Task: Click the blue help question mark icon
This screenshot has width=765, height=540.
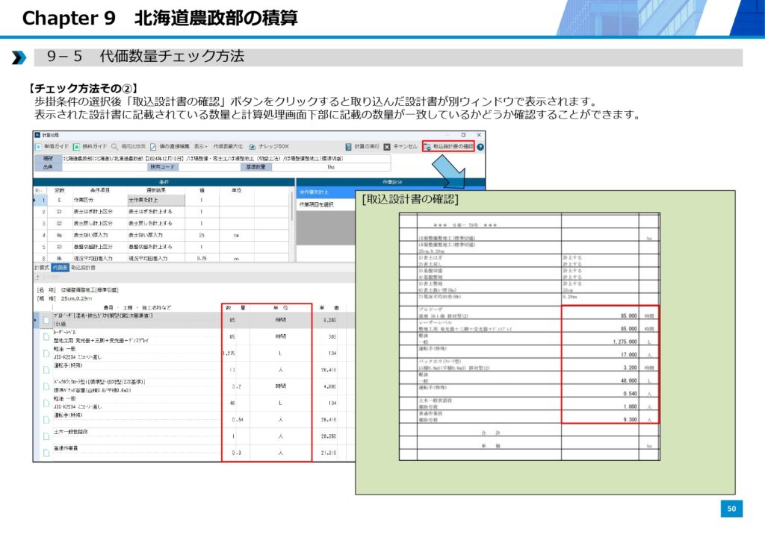Action: (x=480, y=147)
